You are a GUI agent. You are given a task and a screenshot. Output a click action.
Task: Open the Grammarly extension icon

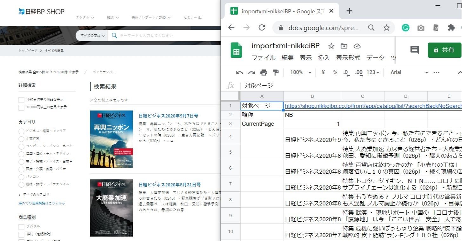(x=405, y=28)
